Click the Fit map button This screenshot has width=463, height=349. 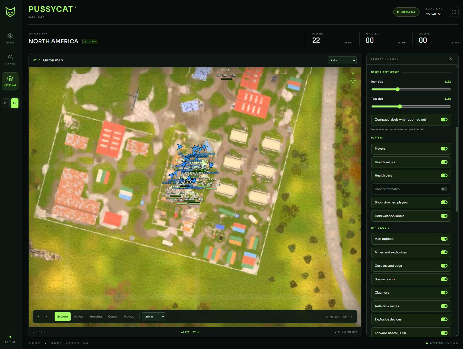(129, 316)
